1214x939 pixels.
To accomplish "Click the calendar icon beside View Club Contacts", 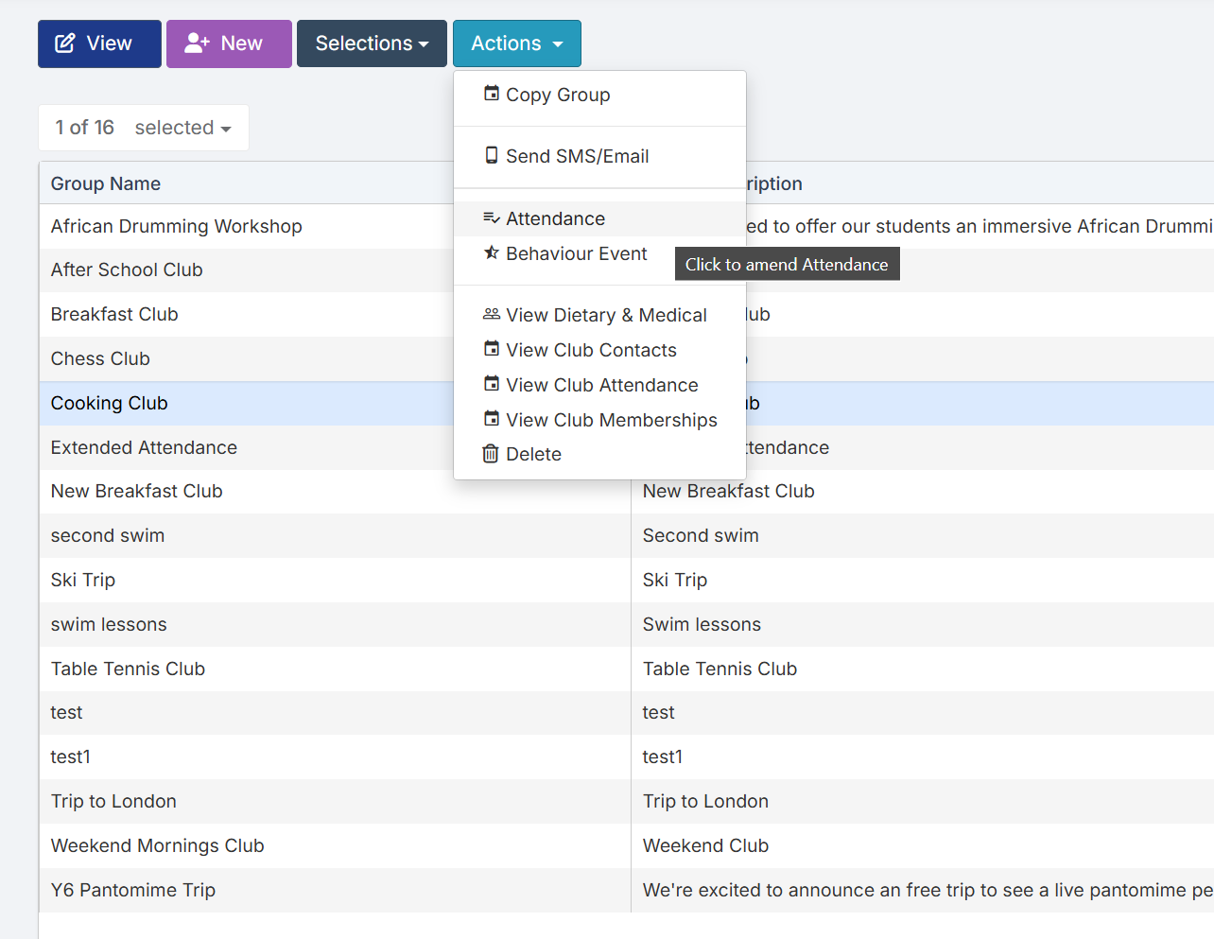I will pos(492,349).
